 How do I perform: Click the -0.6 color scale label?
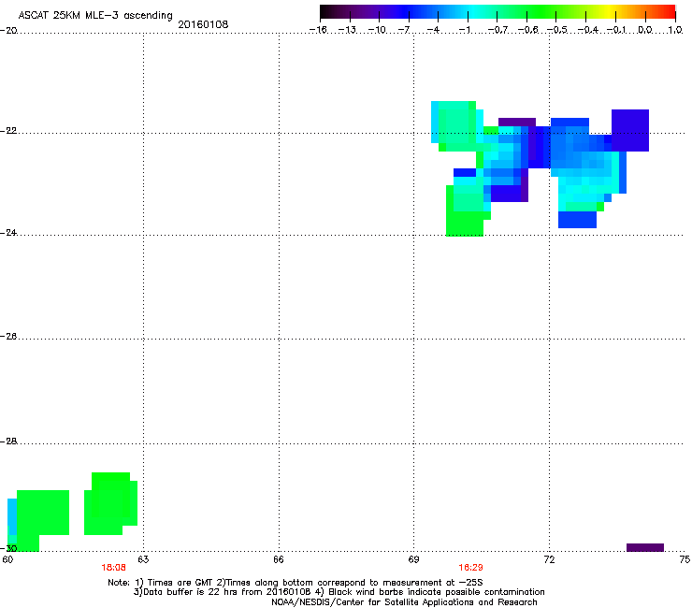[x=527, y=30]
